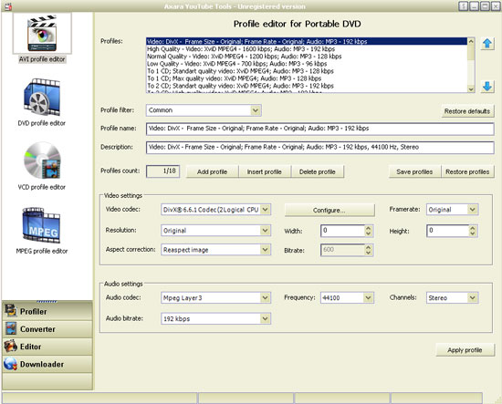Click the Description input field

pos(319,148)
